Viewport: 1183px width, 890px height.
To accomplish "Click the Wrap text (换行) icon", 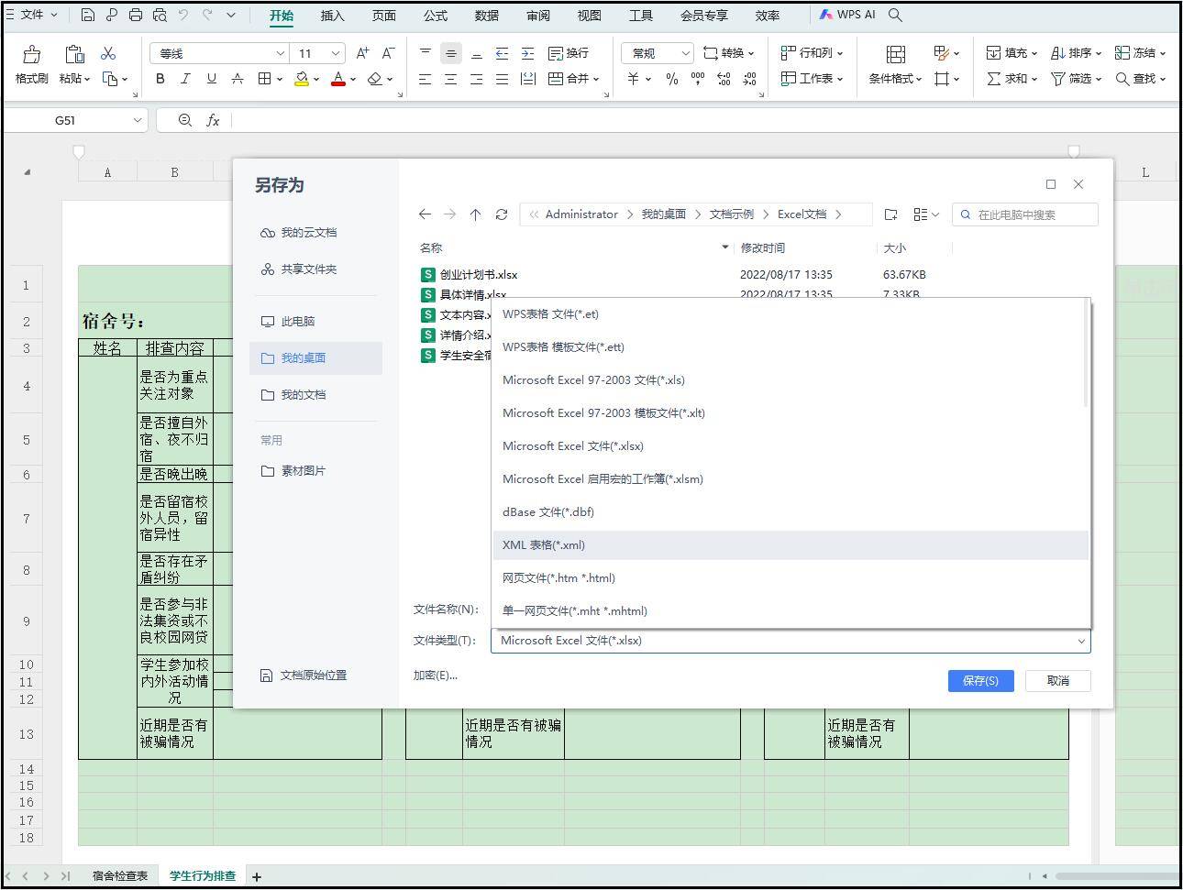I will pyautogui.click(x=556, y=53).
